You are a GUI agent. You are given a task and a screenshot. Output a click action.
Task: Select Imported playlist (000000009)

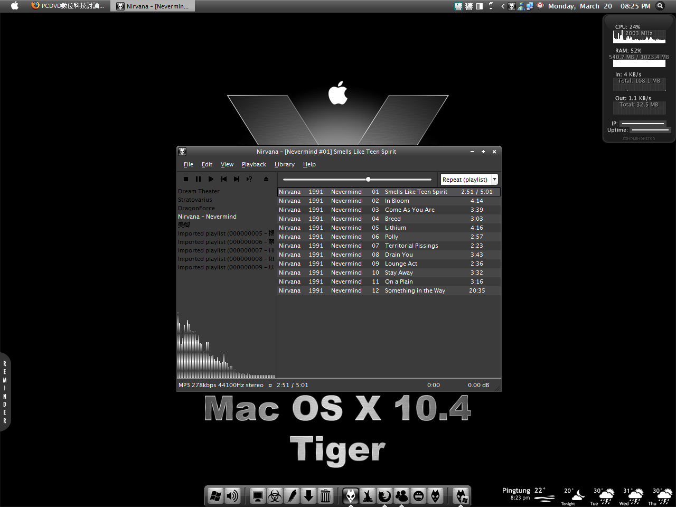[x=226, y=267]
